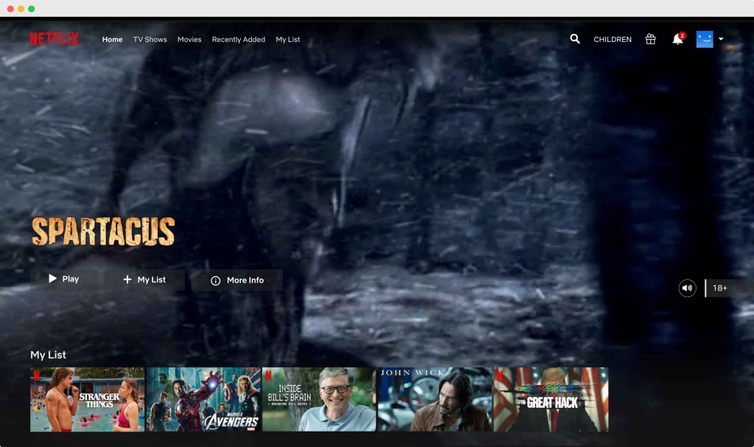Screen dimensions: 754x447
Task: Browse the Movies section
Action: click(189, 39)
